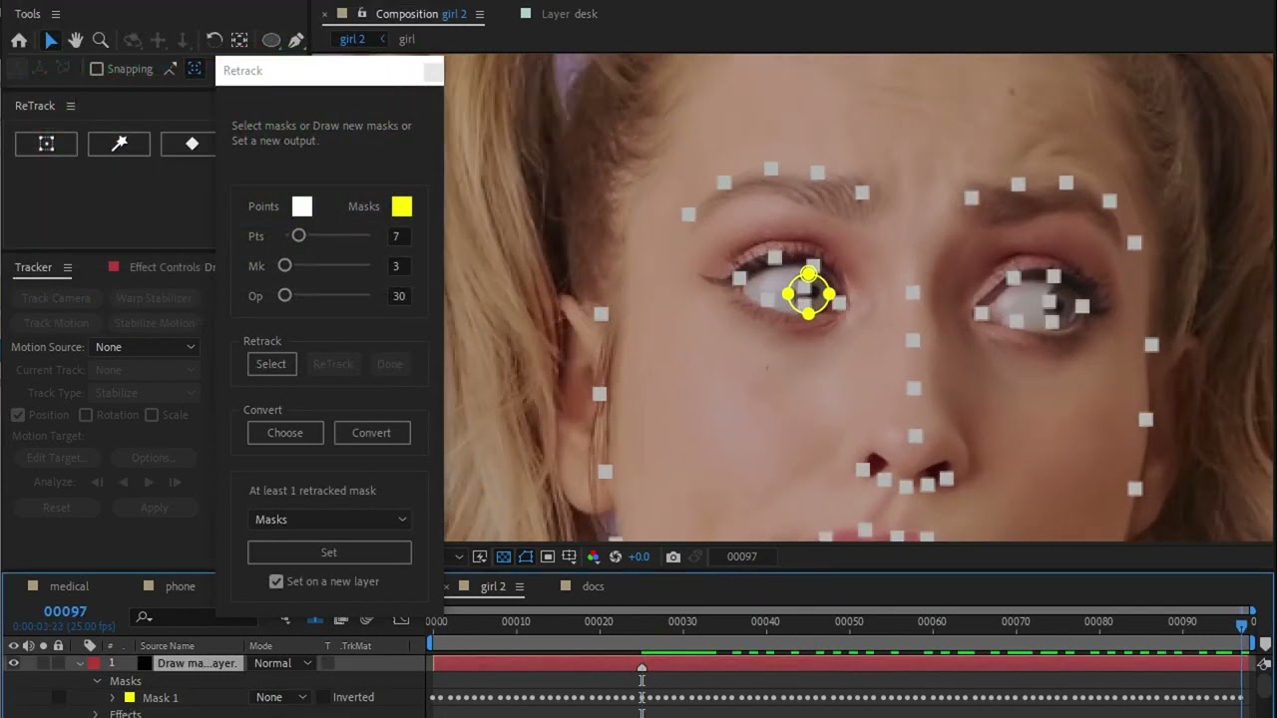
Task: Take a snapshot with the camera icon
Action: coord(673,556)
